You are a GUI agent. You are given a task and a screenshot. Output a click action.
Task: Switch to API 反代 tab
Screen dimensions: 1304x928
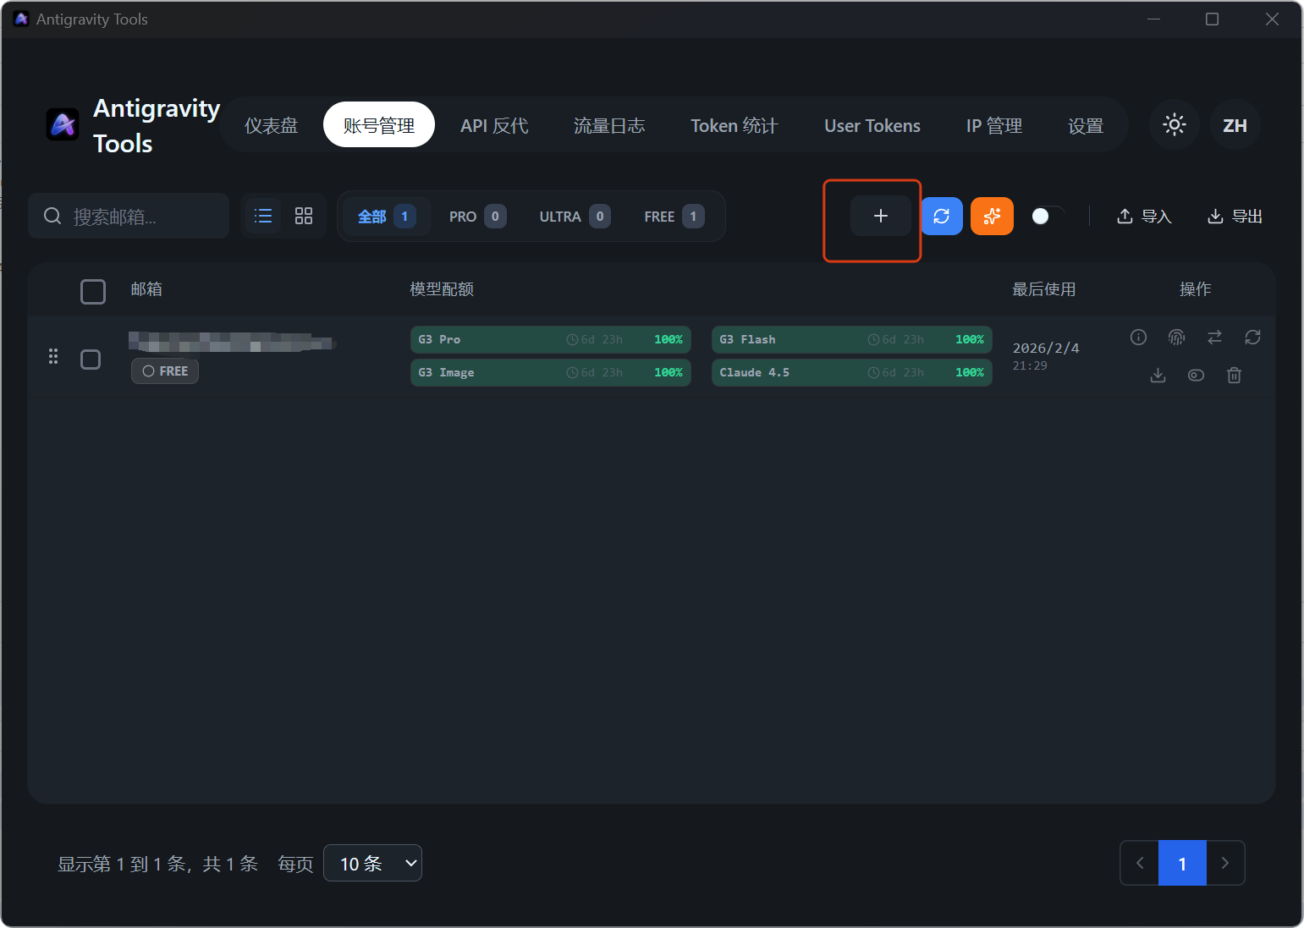pos(494,125)
